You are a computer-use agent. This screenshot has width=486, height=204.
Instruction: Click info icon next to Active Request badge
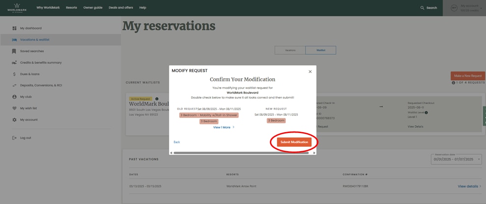tap(157, 99)
